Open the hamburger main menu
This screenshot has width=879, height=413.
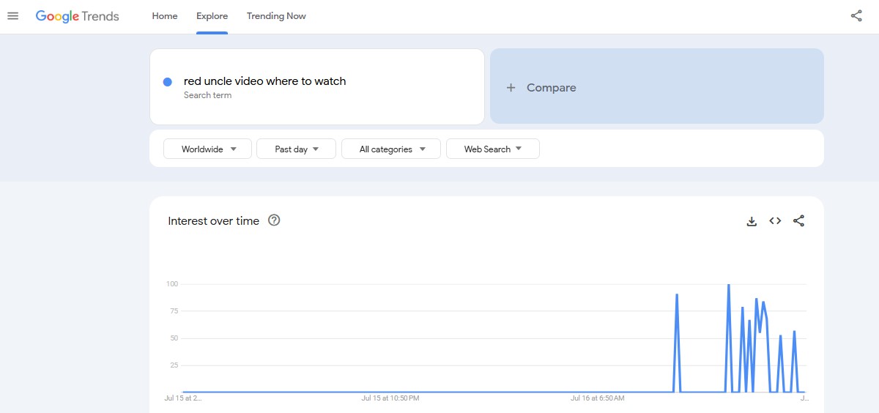12,16
